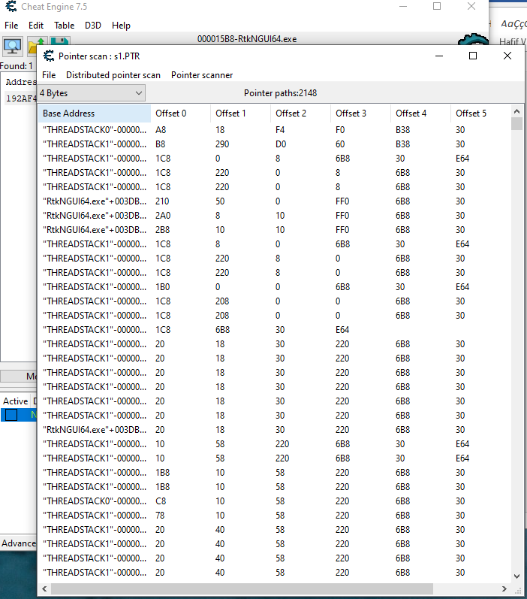
Task: Click the Pointer scan window title icon
Action: point(49,56)
